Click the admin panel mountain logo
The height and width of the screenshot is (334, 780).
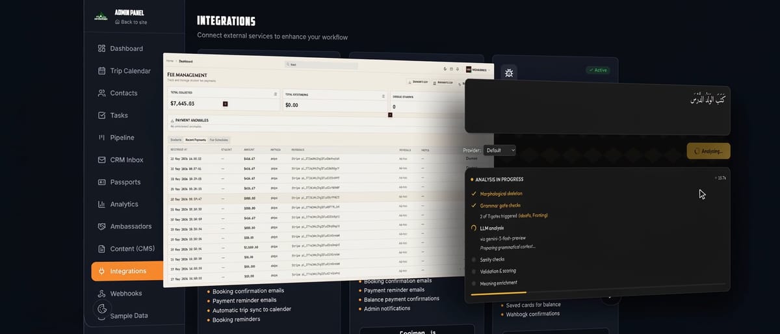[100, 17]
